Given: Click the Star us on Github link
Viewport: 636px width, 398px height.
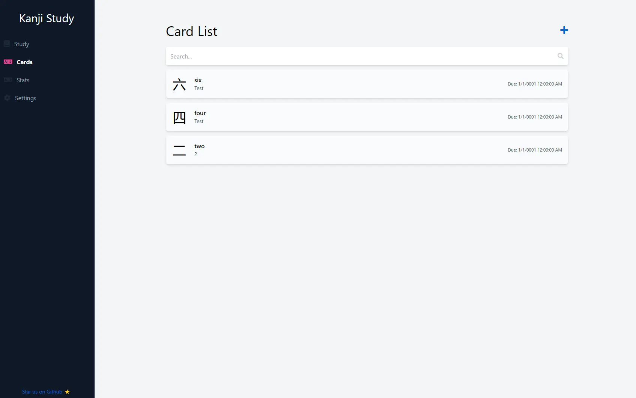Looking at the screenshot, I should pyautogui.click(x=42, y=391).
